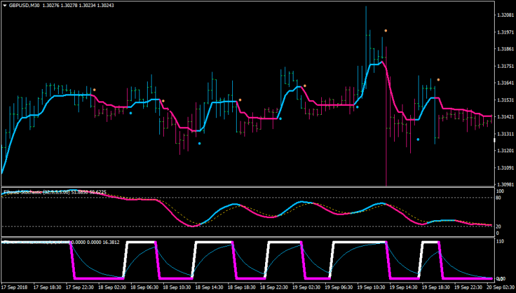
Task: Click the 16.3812 value label in the bottom indicator
Action: coord(111,242)
